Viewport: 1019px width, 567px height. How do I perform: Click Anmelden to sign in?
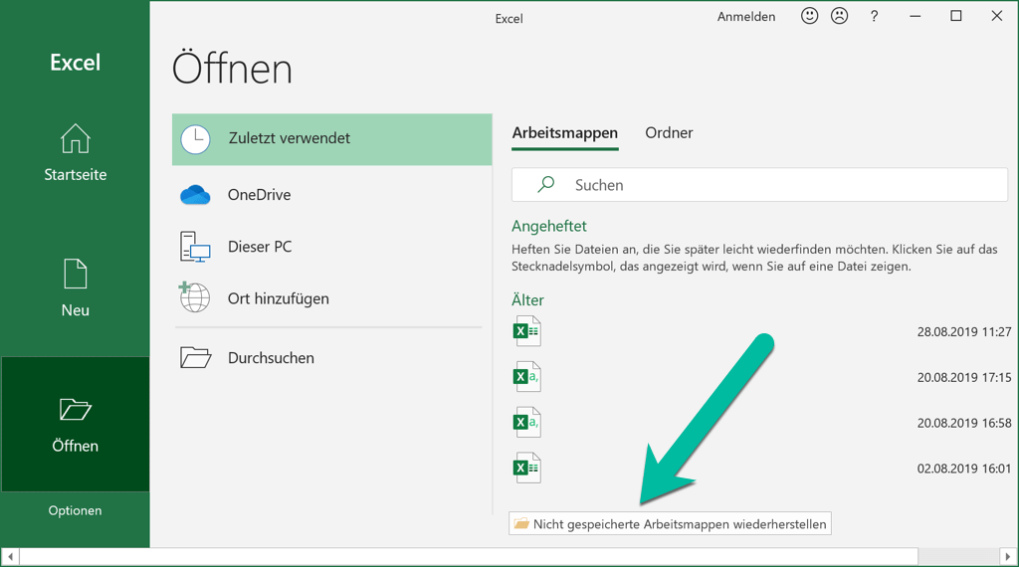coord(746,17)
